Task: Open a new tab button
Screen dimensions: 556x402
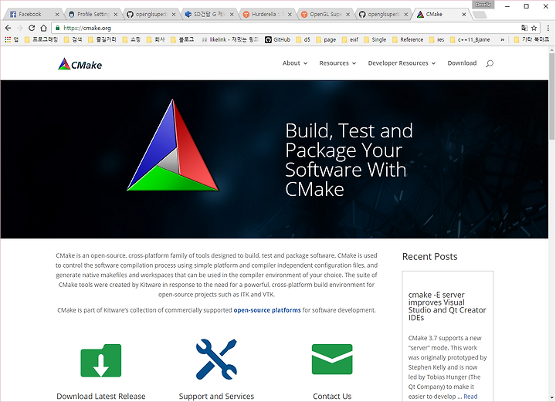Action: click(x=480, y=15)
